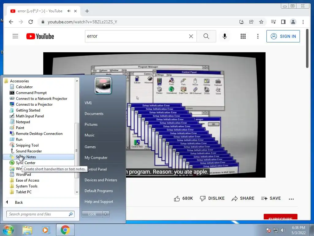The height and width of the screenshot is (236, 314).
Task: Open shutdown options arrow beside Lock
Action: pos(106,214)
